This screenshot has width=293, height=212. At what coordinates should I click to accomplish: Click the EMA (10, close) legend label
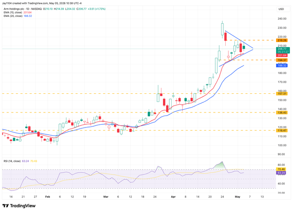pos(13,12)
